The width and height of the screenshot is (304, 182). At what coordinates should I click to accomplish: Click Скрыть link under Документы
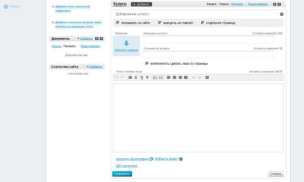[56, 46]
